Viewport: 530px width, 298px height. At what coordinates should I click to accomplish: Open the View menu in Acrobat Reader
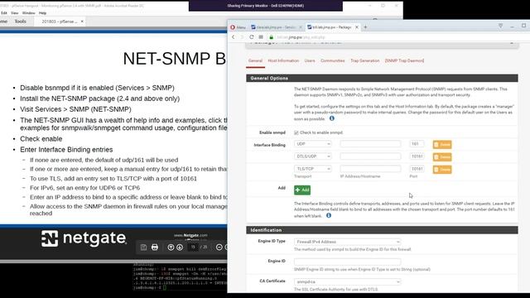15,13
